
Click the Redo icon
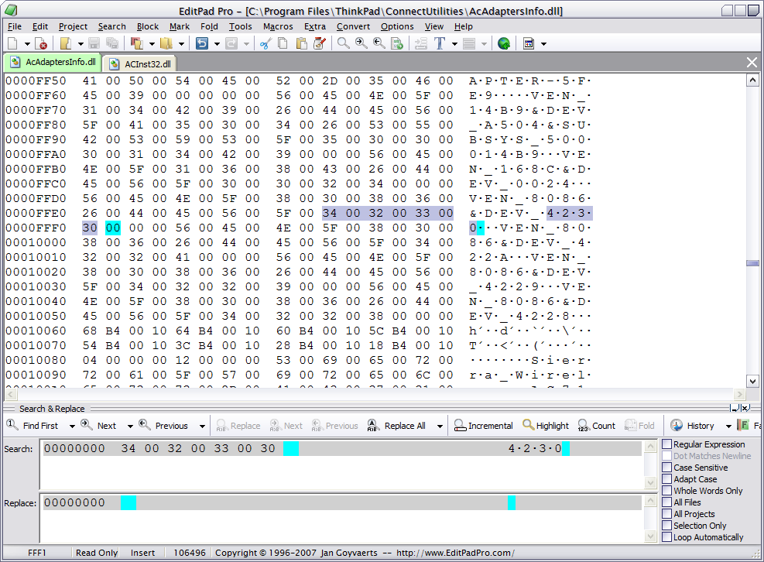point(231,44)
